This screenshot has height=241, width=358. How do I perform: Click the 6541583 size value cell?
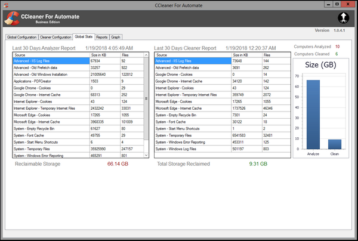[247, 135]
